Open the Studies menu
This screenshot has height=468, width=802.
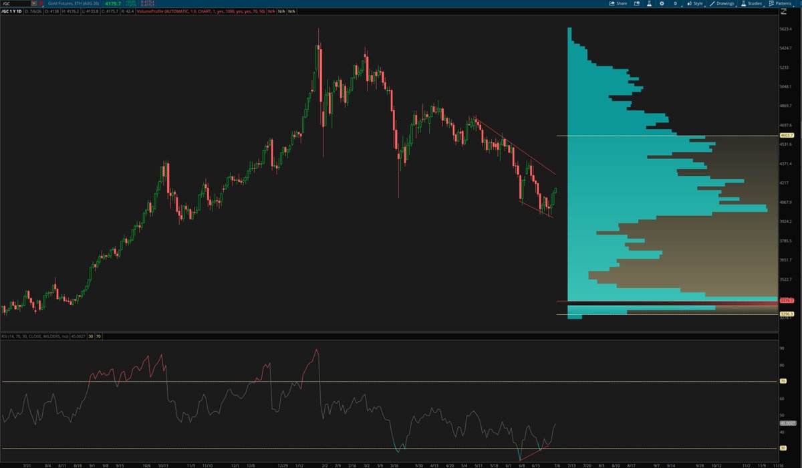click(x=752, y=3)
